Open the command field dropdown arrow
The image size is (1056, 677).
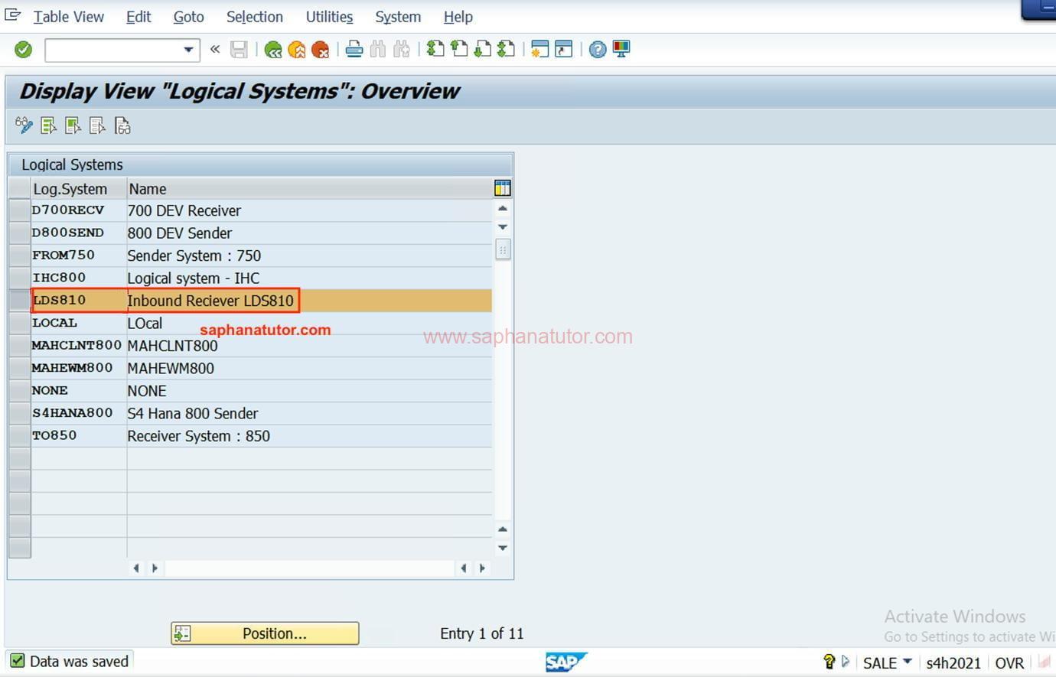coord(188,50)
